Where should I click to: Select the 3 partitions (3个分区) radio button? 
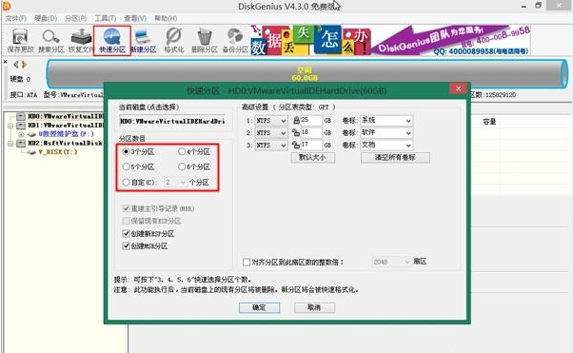(126, 151)
